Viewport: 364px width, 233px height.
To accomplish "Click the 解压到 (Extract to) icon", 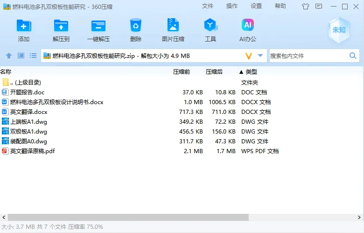I will [61, 25].
